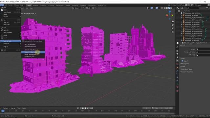Select rendered viewport shading mode
This screenshot has height=118, width=210.
[171, 8]
